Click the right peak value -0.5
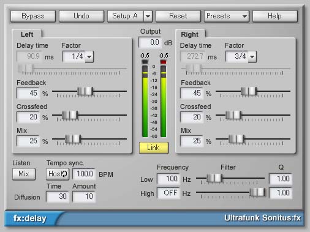Screen dimensions: 310x232 point(164,56)
